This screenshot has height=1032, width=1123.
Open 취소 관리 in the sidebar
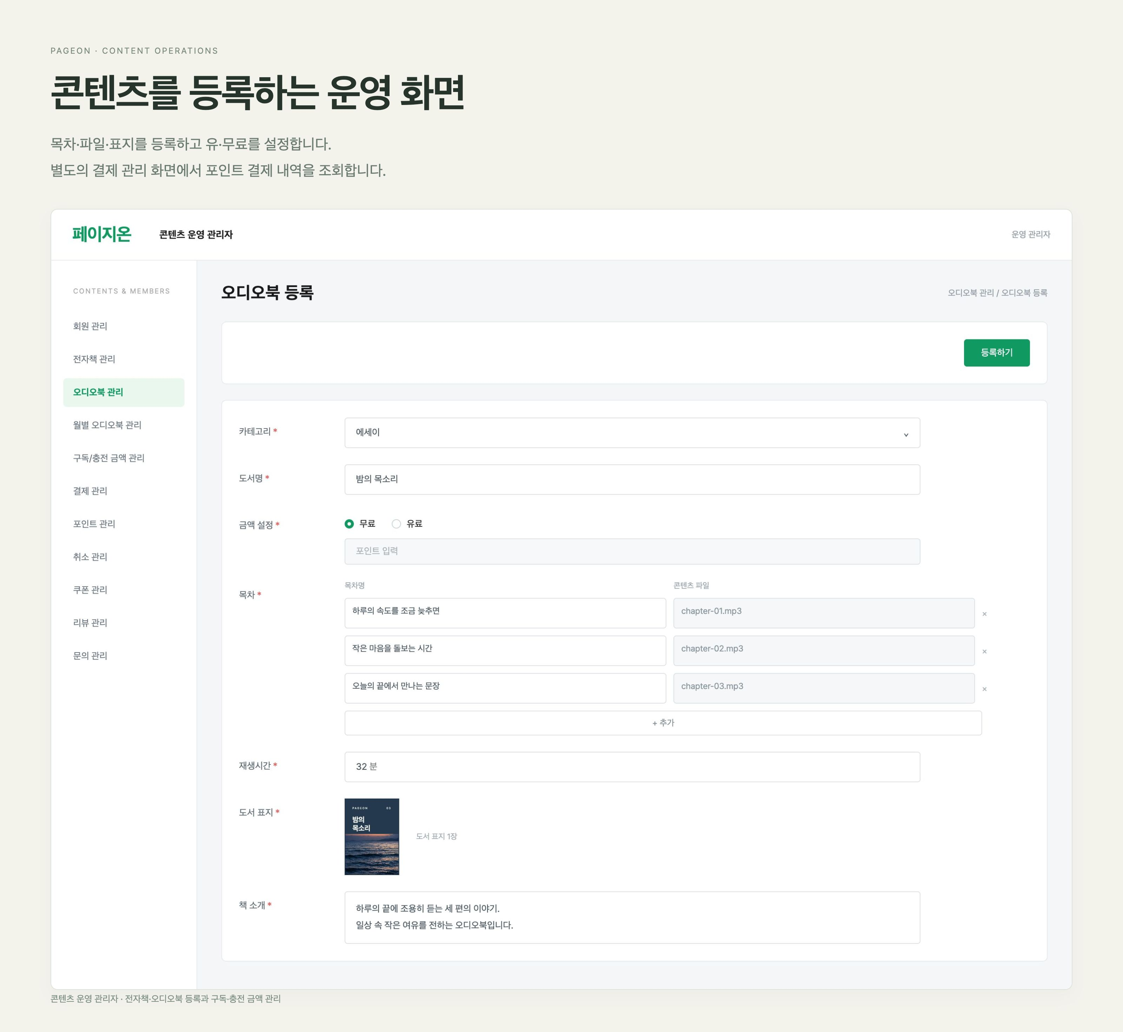tap(124, 557)
